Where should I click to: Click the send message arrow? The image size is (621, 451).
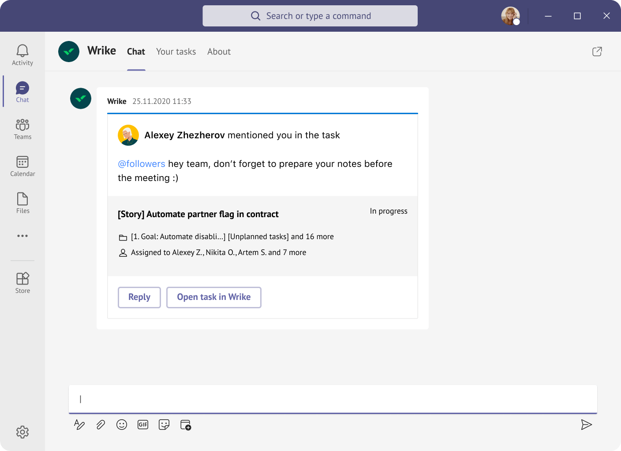pos(586,425)
